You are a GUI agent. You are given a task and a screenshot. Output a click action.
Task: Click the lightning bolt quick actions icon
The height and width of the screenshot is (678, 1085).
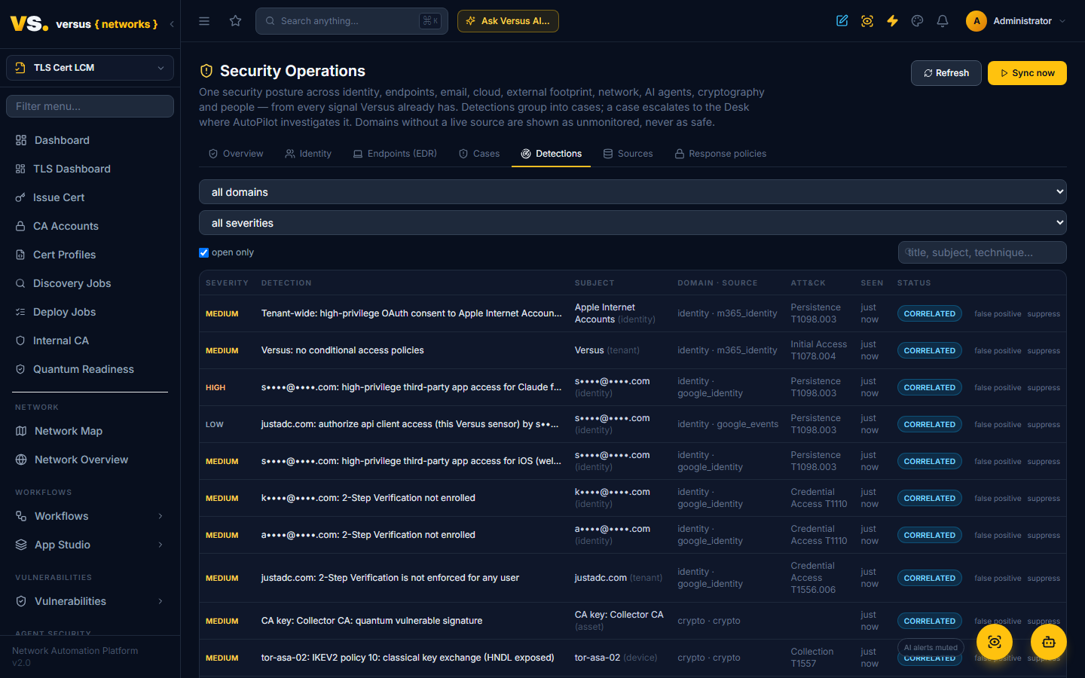[x=892, y=21]
